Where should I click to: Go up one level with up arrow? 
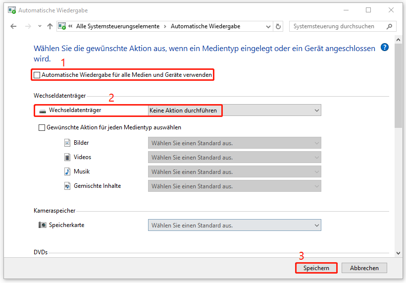(x=50, y=26)
